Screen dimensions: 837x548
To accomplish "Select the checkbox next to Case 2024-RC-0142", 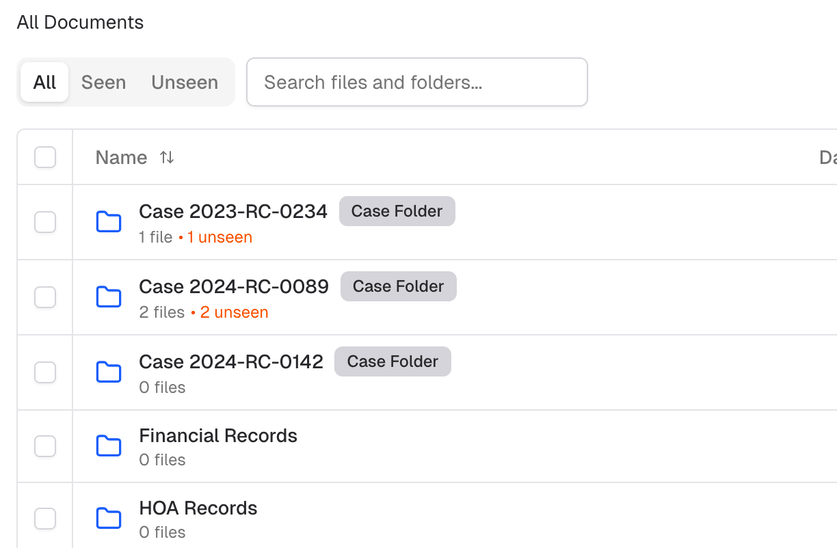I will coord(44,372).
